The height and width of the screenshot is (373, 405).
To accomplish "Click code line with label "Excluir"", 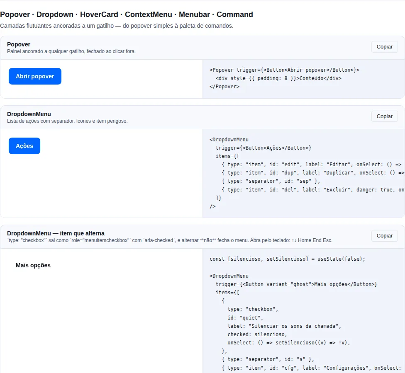I will (313, 189).
